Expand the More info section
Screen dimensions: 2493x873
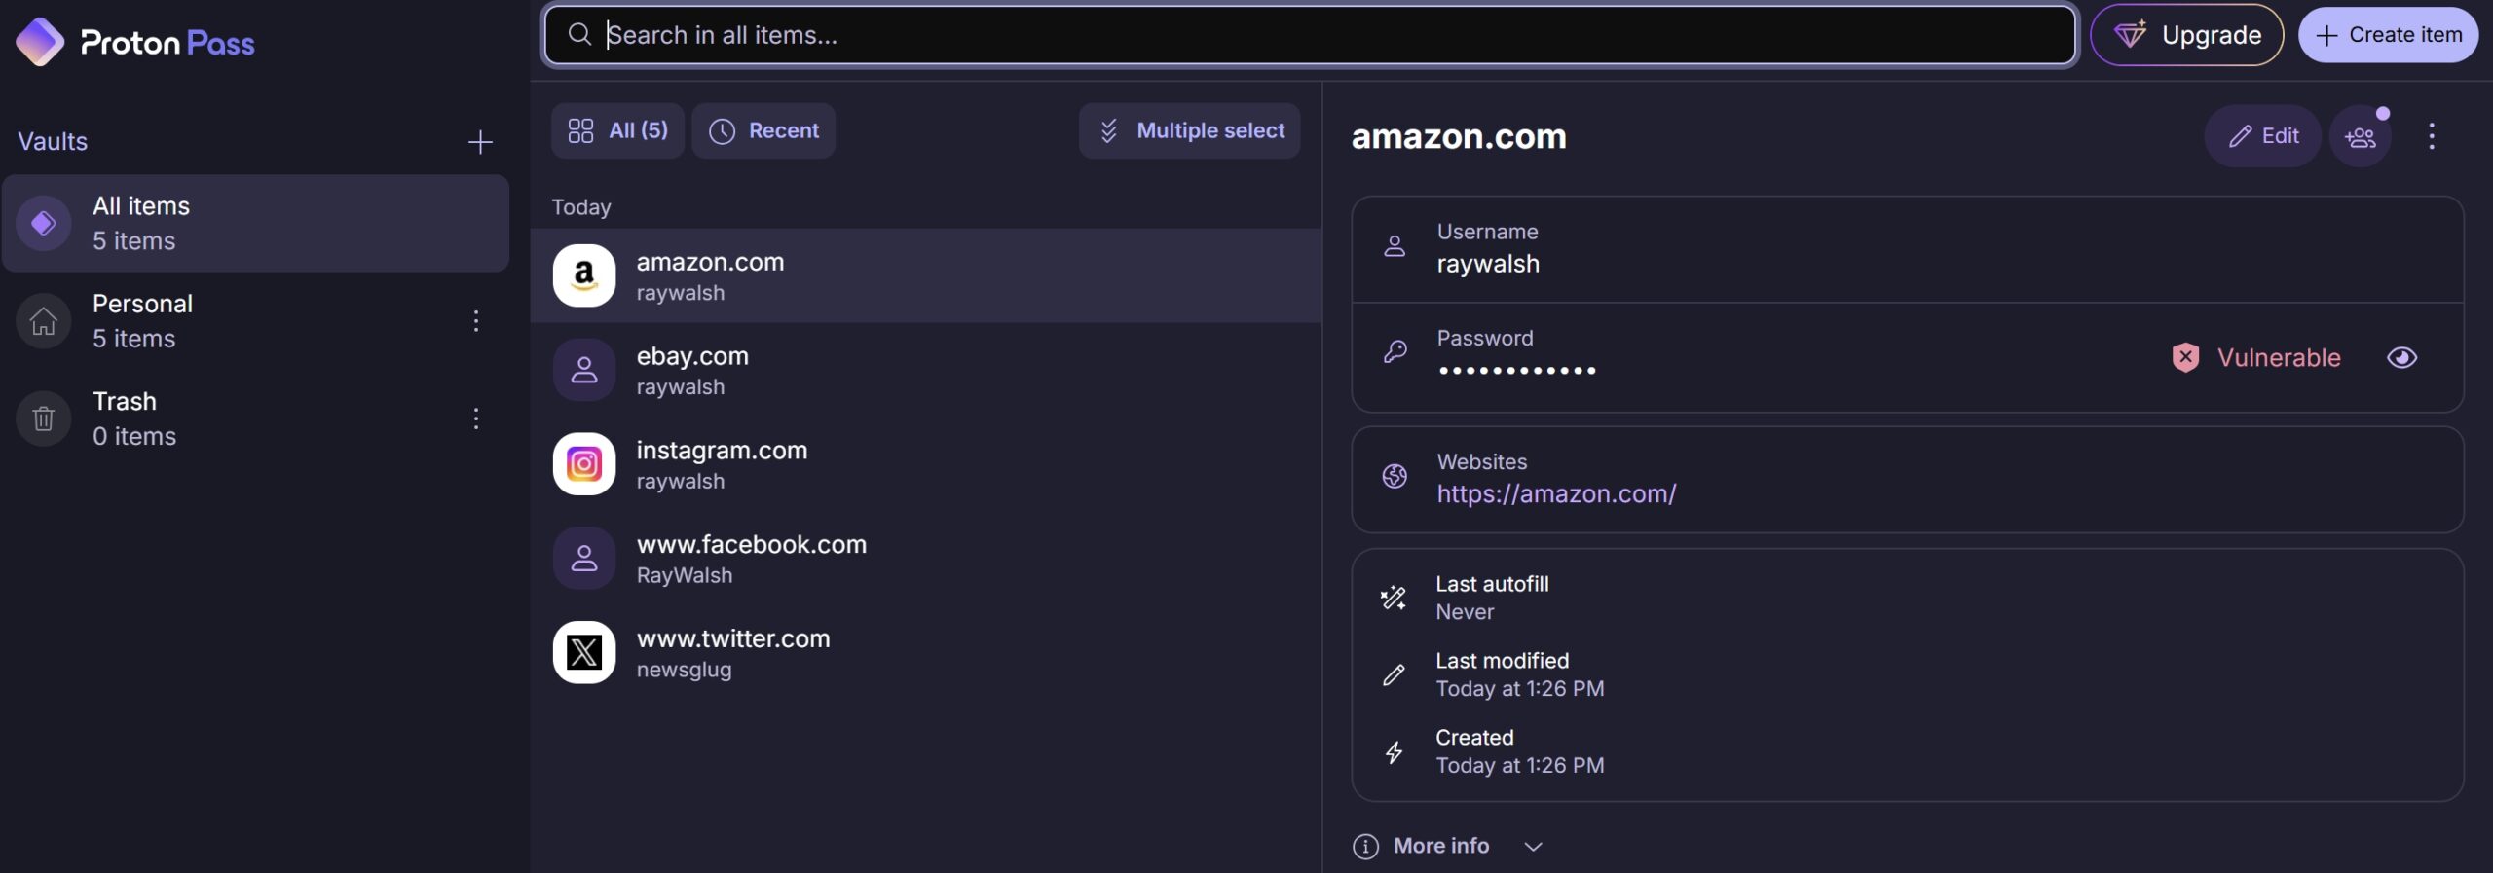tap(1447, 847)
